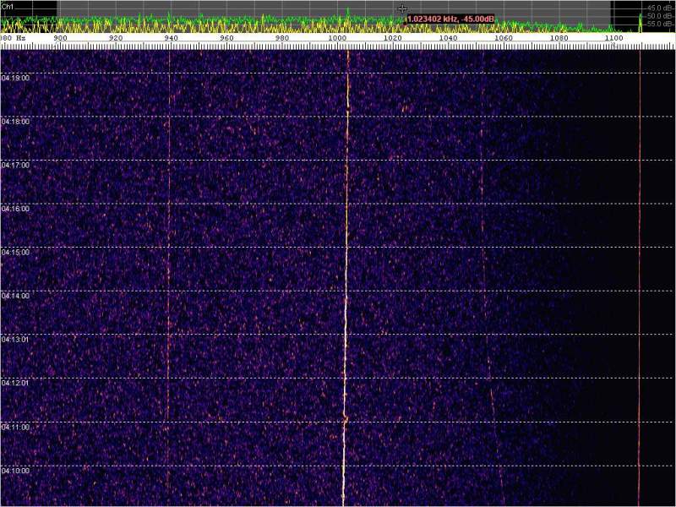Click the 900 Hz frequency scale mark

[x=61, y=38]
